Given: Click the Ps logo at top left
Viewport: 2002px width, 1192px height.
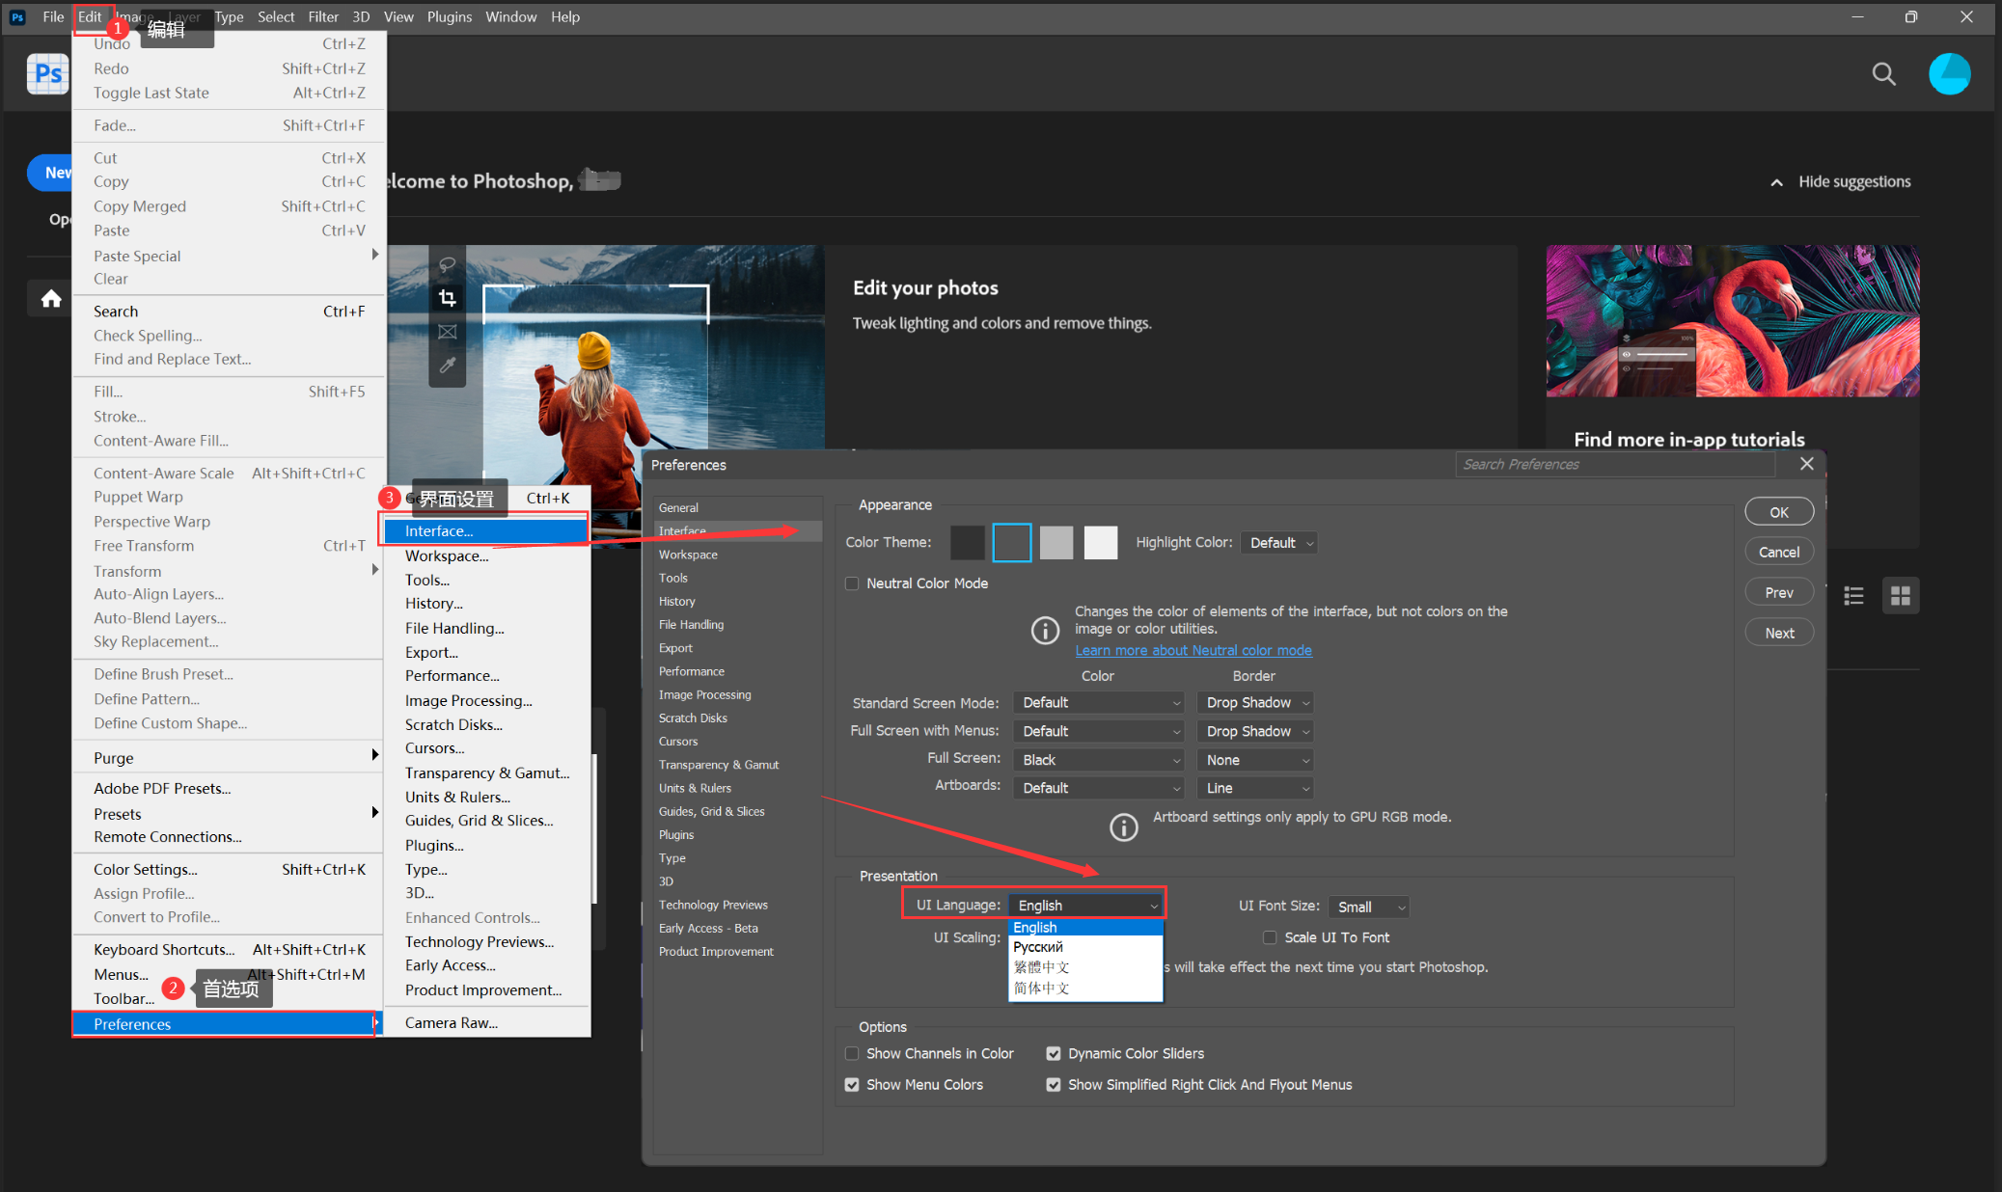Looking at the screenshot, I should pyautogui.click(x=47, y=74).
